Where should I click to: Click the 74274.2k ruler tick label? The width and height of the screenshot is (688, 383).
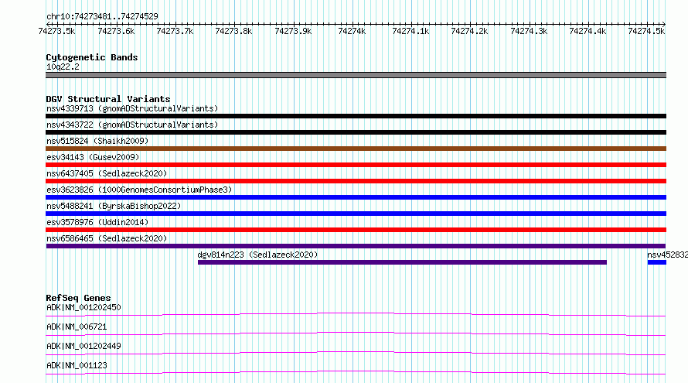[x=469, y=31]
